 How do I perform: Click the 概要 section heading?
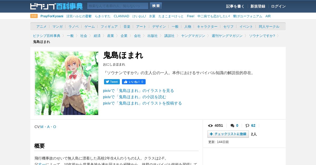[x=39, y=146]
